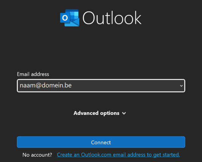This screenshot has height=162, width=202.
Task: Select the word 'get started' in the link
Action: 166,155
